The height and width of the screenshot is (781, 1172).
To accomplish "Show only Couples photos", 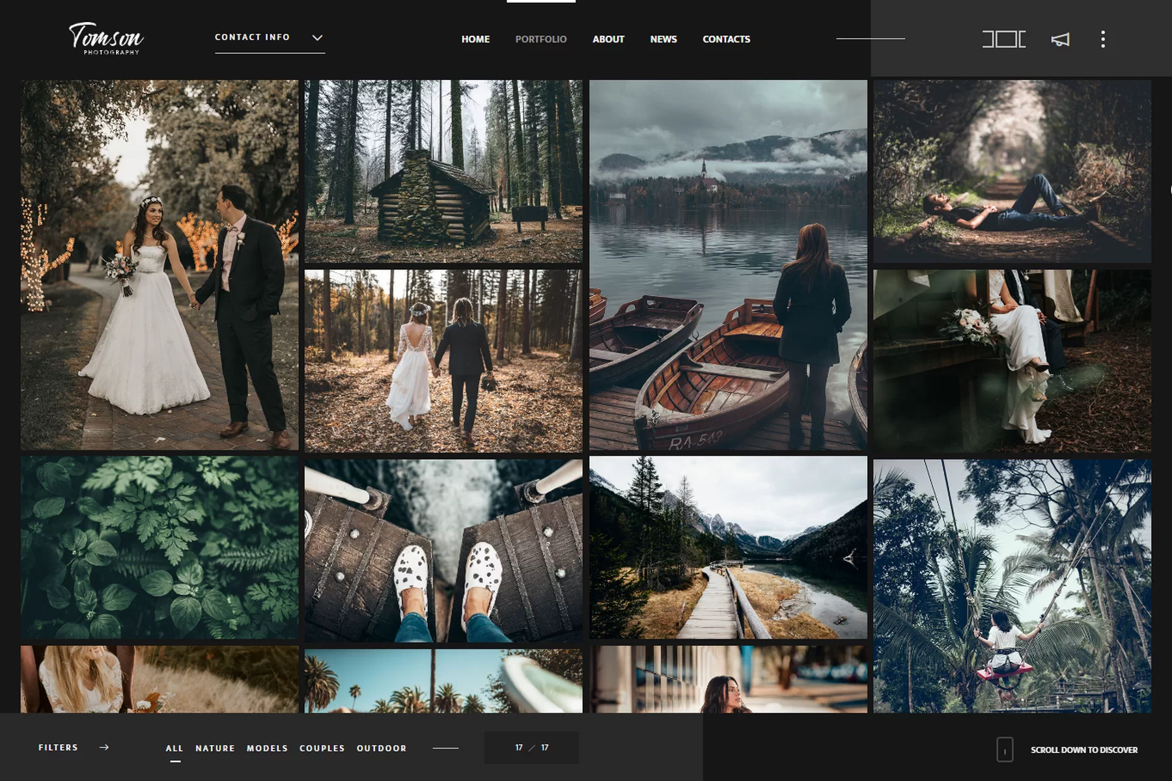I will (x=322, y=748).
